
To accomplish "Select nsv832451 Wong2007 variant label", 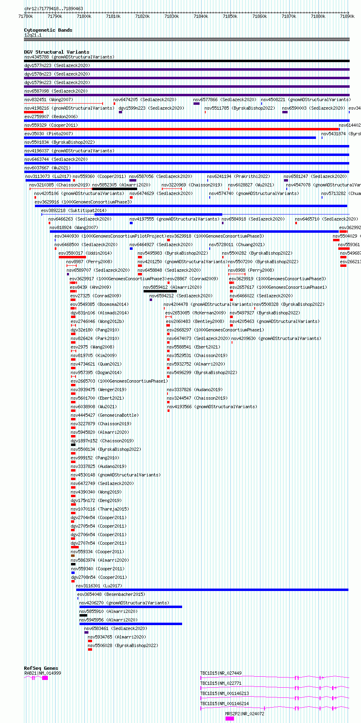I will click(x=49, y=100).
